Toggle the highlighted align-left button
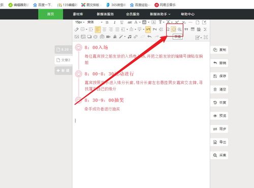Viewport: 254px width, 188px height. [98, 29]
